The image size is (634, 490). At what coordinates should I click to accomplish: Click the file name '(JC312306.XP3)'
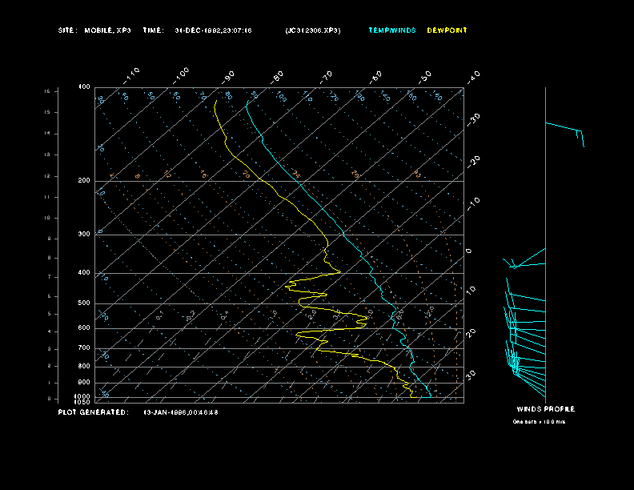(x=313, y=30)
